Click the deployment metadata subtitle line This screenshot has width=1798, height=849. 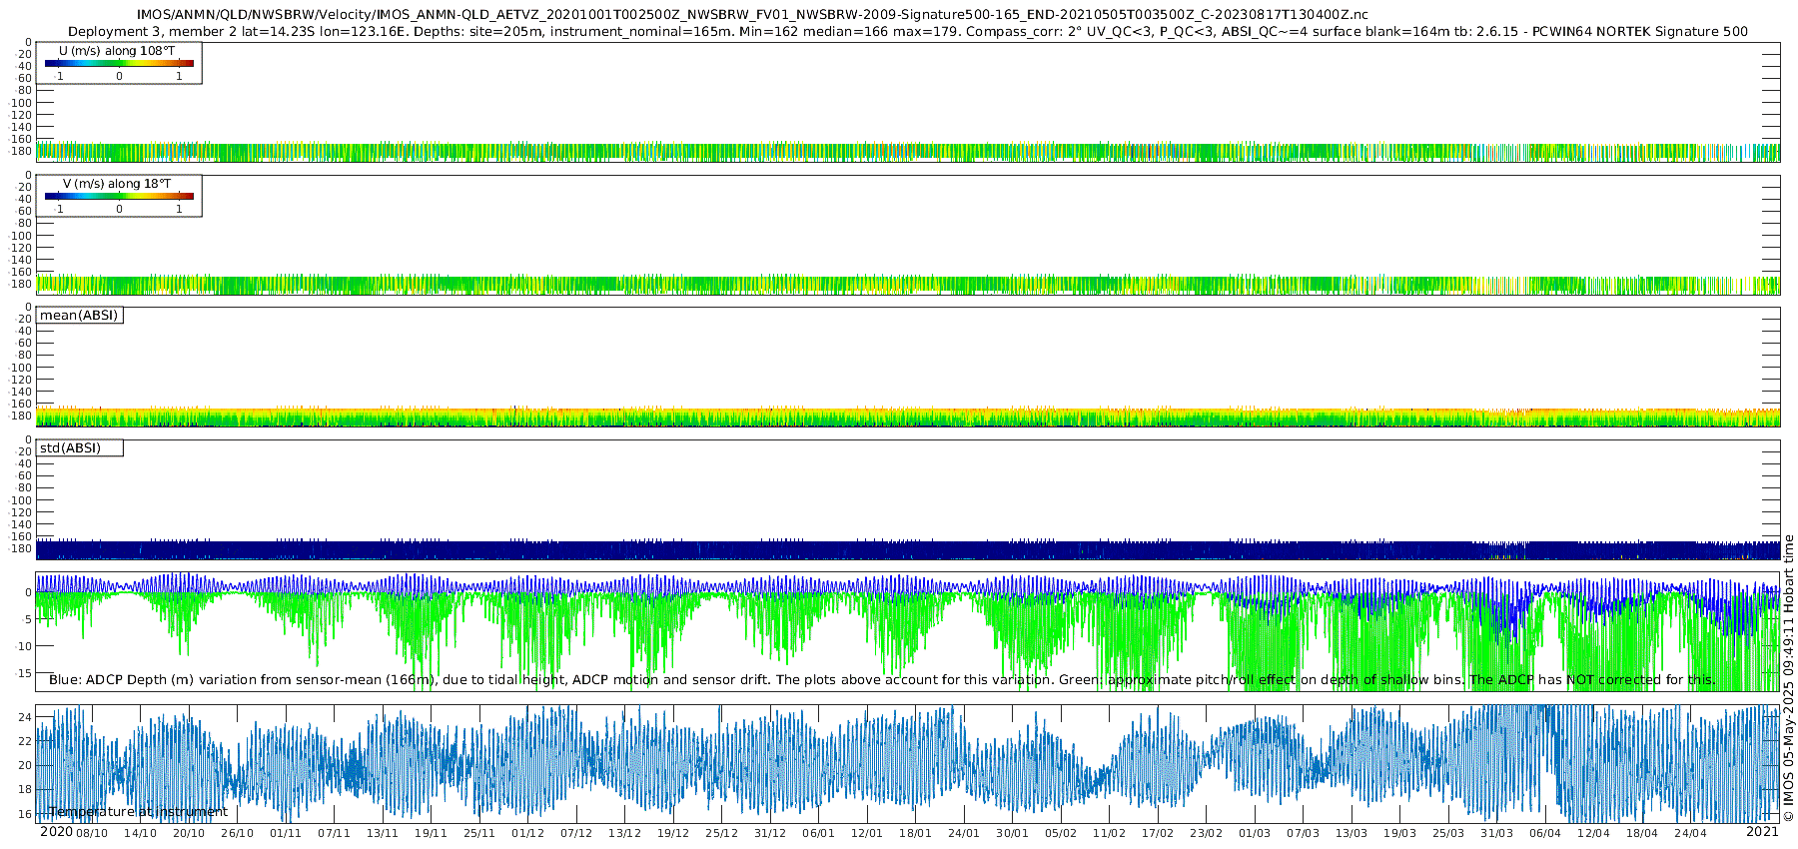907,32
